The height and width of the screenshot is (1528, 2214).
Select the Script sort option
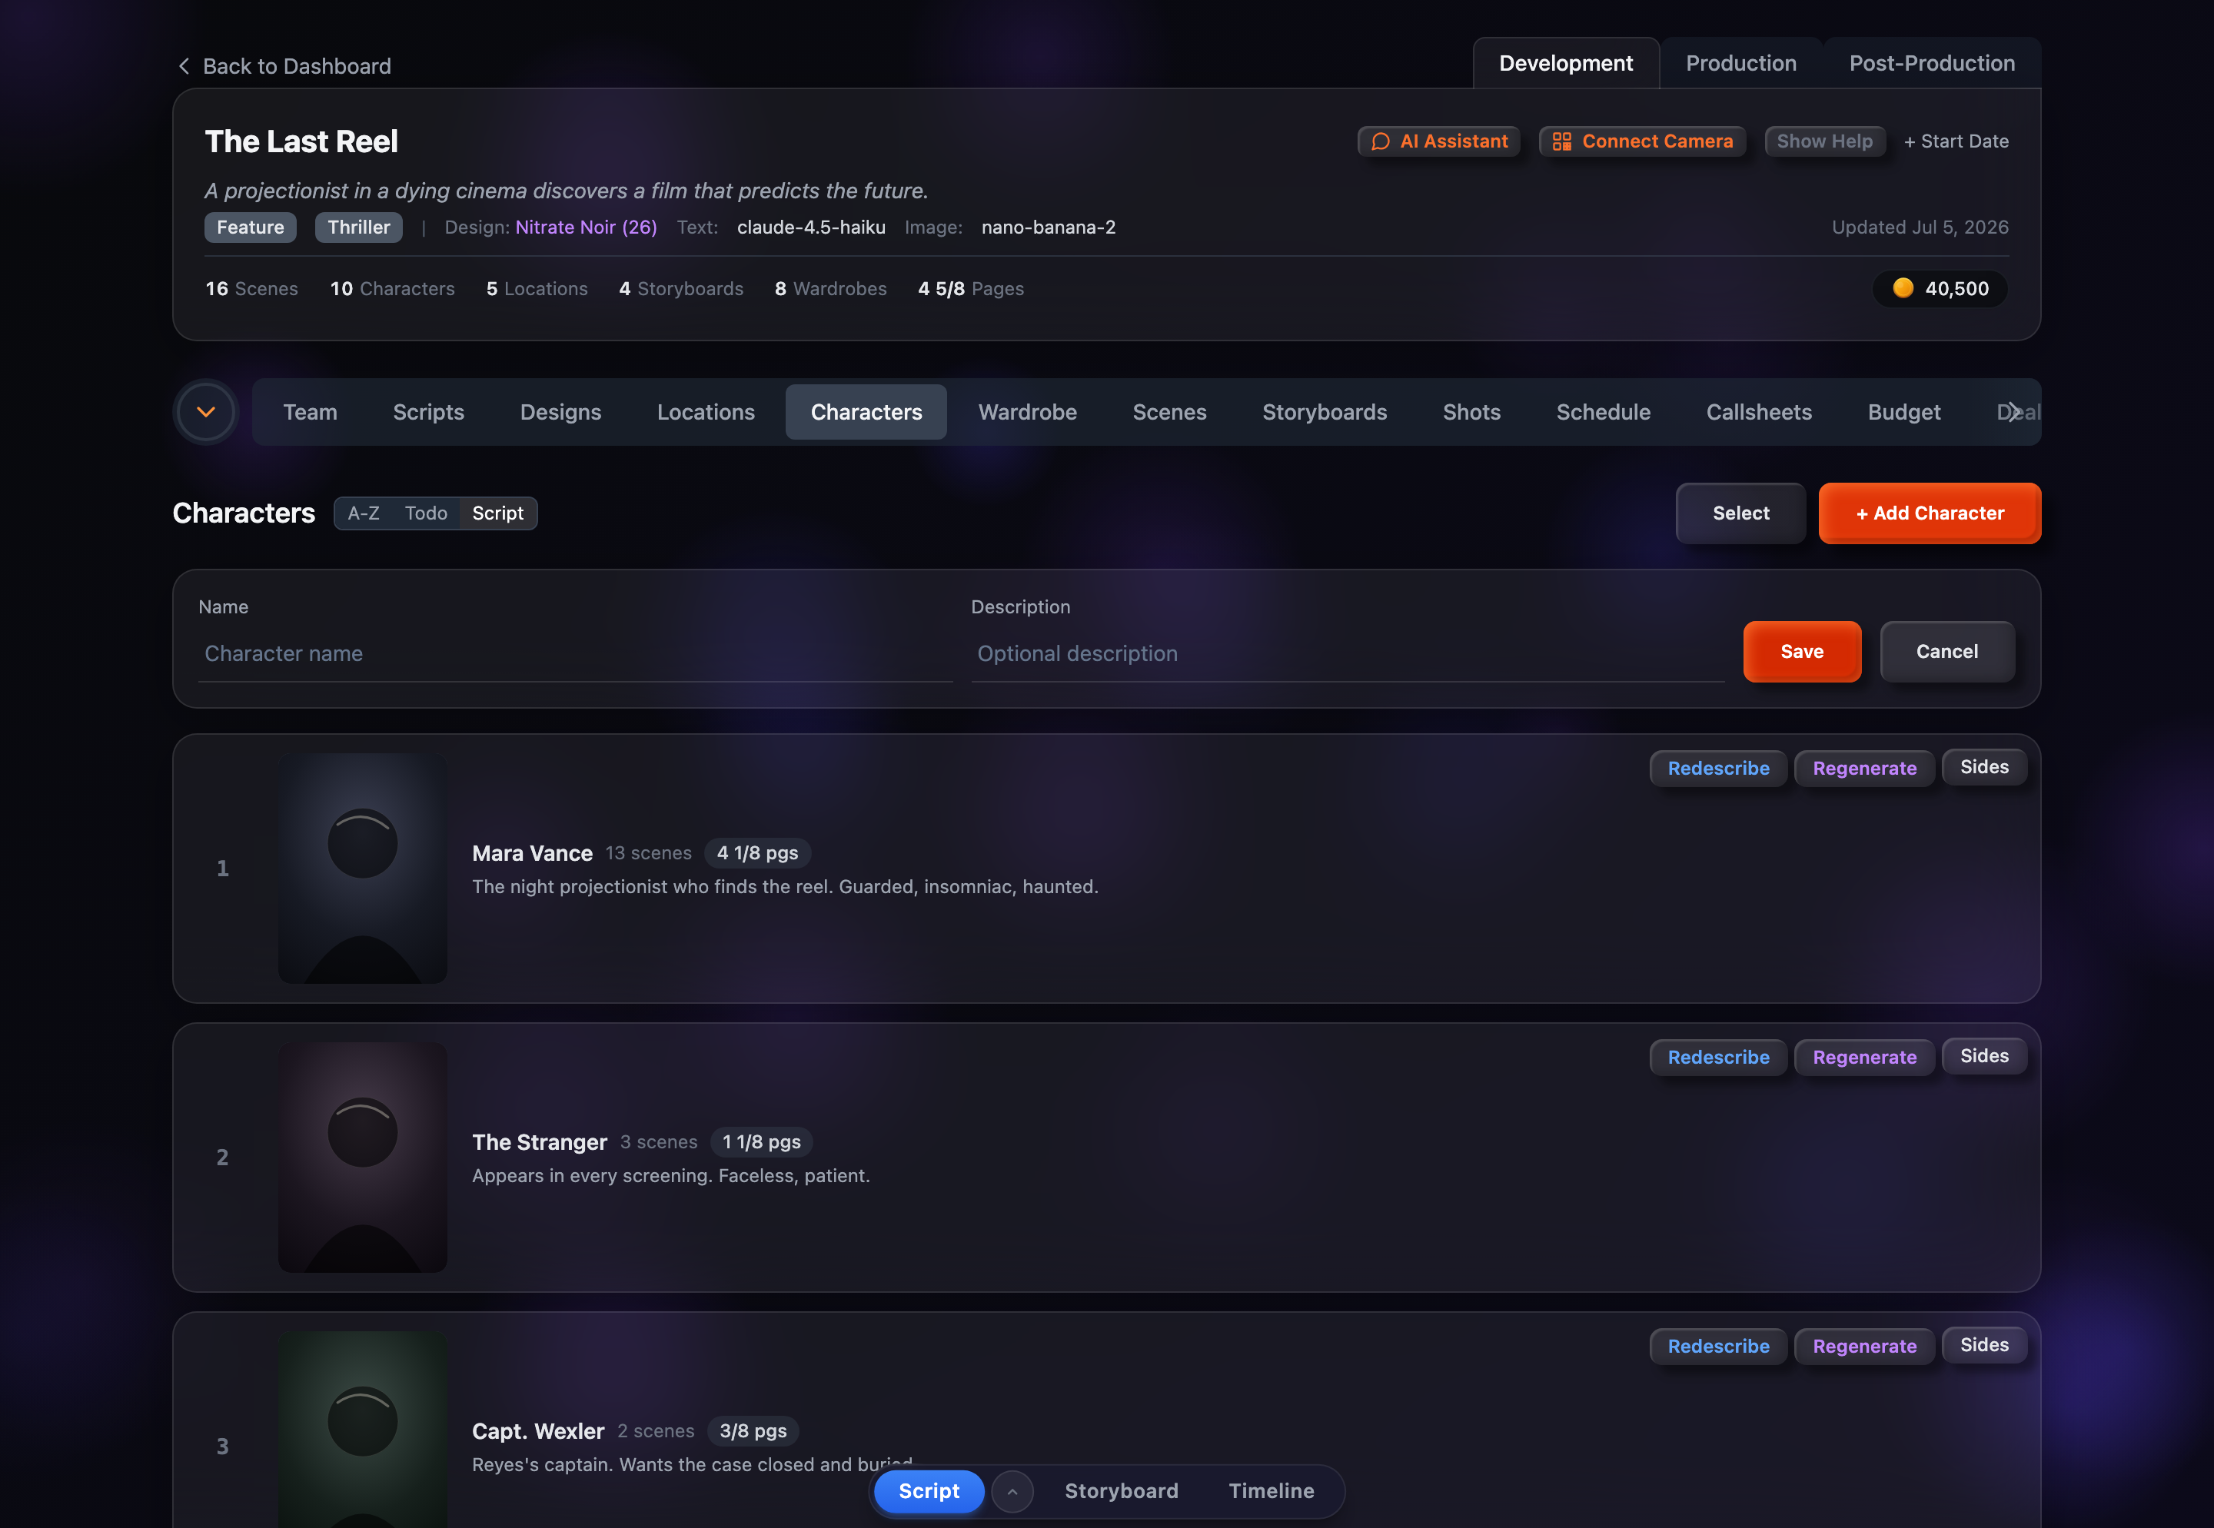[498, 513]
